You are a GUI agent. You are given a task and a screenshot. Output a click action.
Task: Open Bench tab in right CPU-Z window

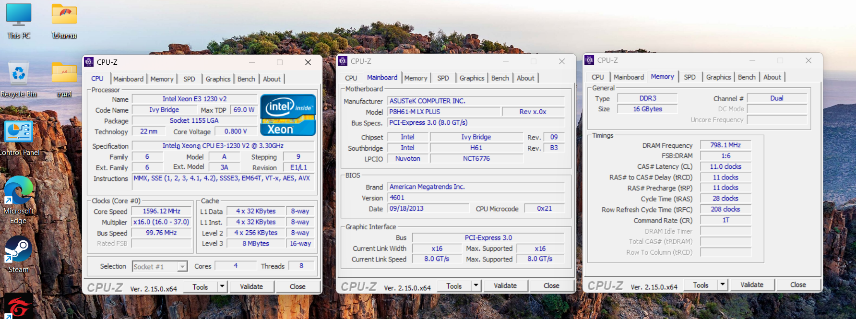pyautogui.click(x=747, y=77)
